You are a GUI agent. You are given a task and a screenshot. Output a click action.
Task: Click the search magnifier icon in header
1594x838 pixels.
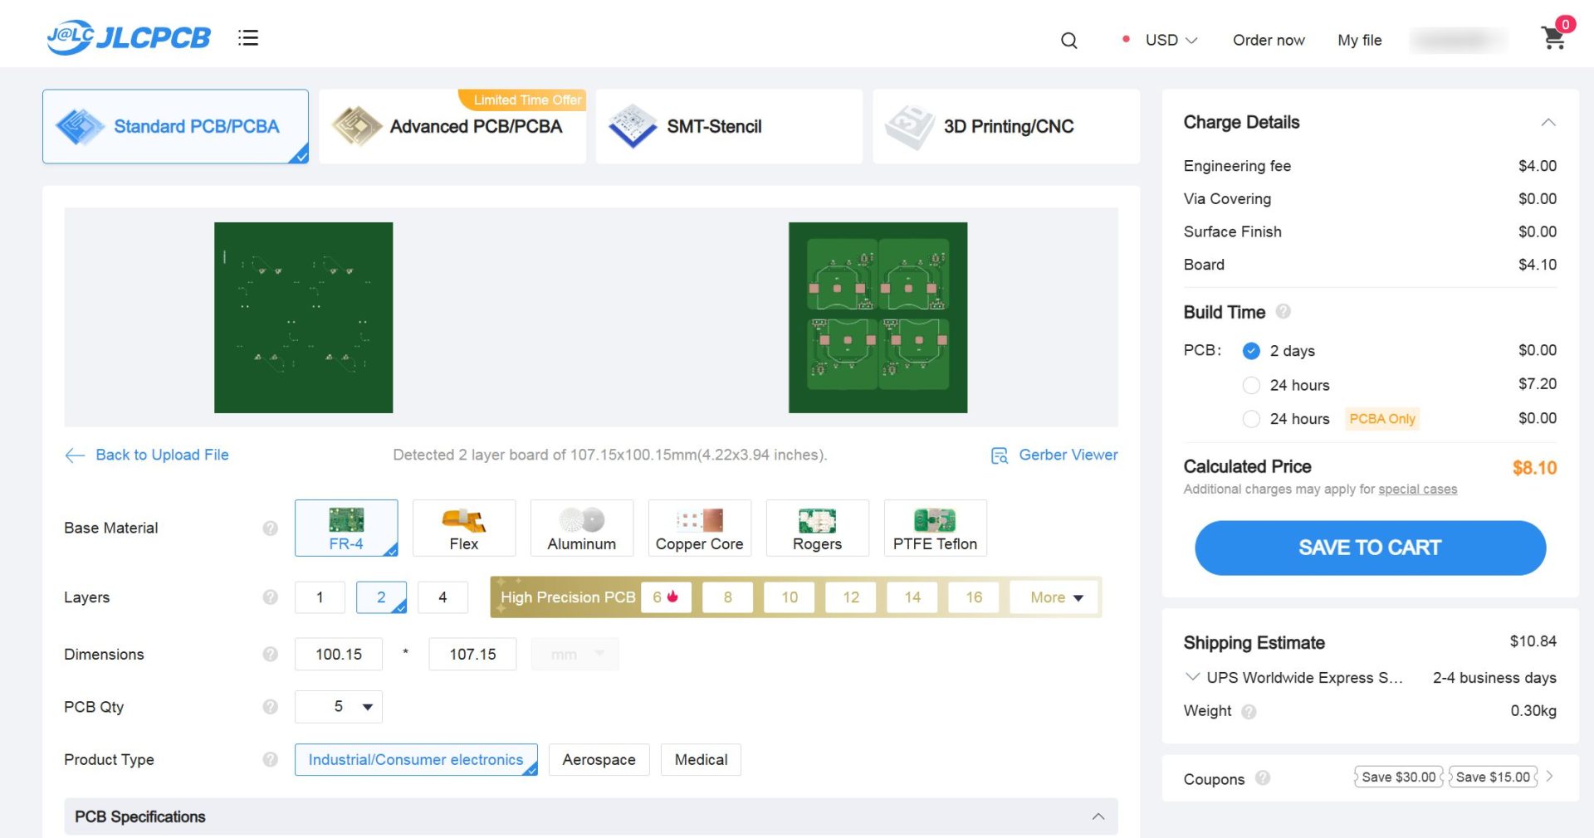coord(1068,41)
